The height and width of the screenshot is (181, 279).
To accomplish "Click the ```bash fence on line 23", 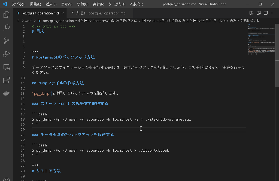I will coord(39,145).
